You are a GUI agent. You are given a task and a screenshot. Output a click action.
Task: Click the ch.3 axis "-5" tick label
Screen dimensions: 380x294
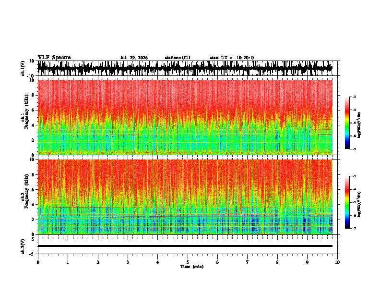(32, 254)
